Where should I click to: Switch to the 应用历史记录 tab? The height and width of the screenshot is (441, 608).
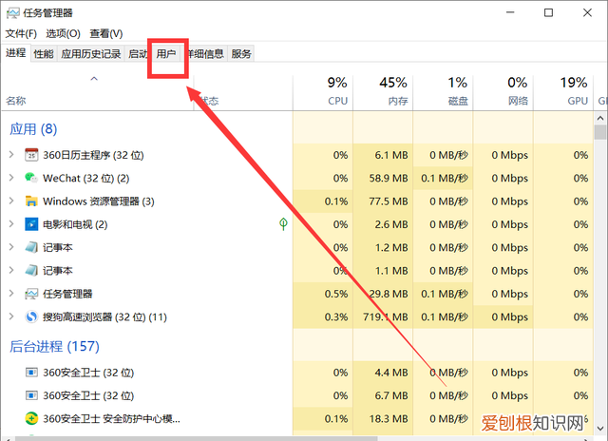91,53
